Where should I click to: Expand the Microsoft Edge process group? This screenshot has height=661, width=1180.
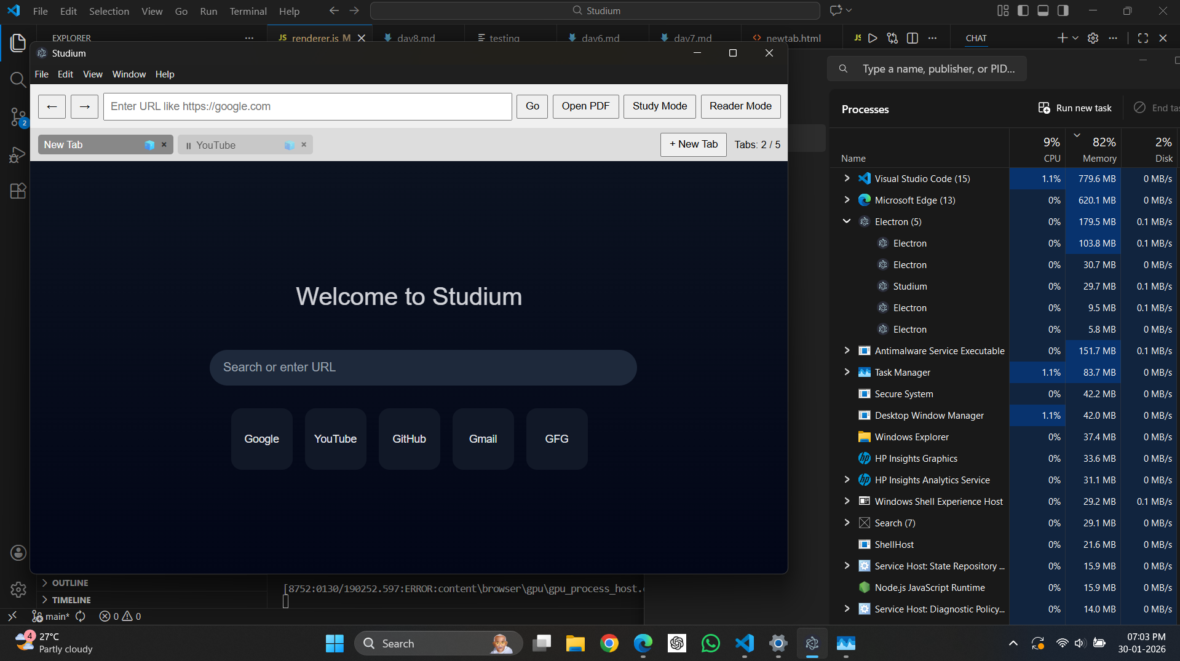coord(847,200)
